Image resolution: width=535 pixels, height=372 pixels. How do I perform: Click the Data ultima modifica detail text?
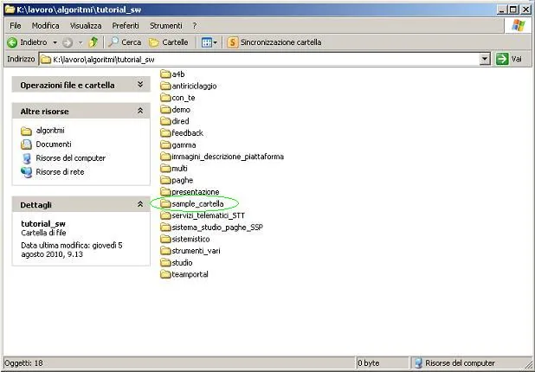click(x=72, y=250)
